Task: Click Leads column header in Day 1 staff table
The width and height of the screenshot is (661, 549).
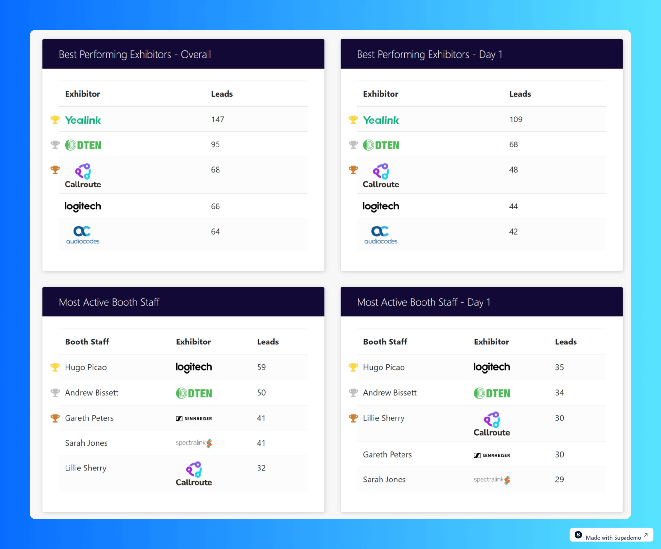Action: [x=566, y=342]
